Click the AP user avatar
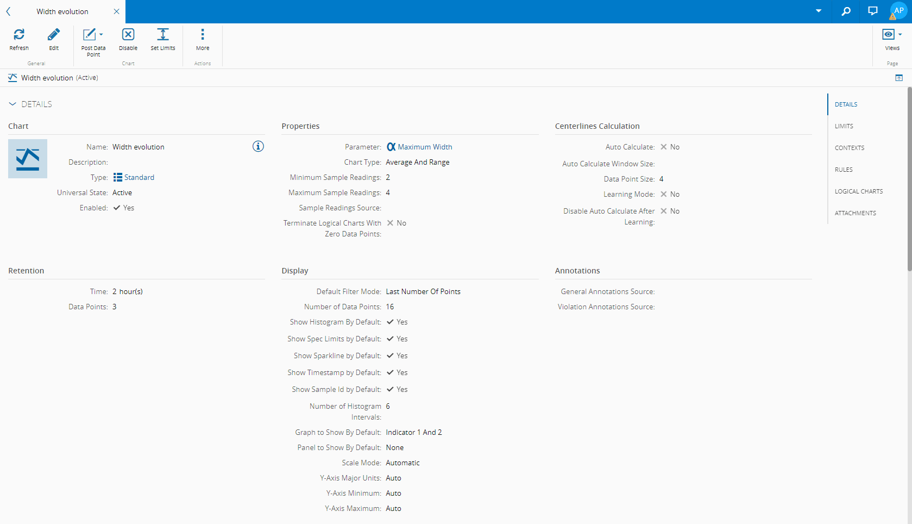Image resolution: width=912 pixels, height=524 pixels. [899, 11]
